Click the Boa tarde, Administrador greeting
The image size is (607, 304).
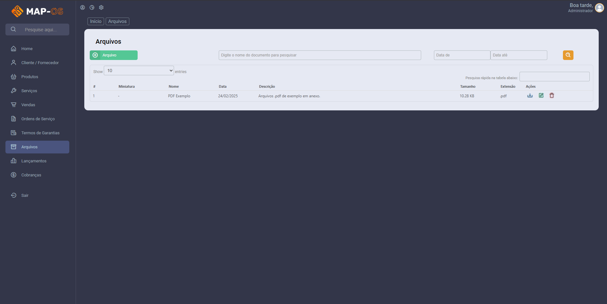(x=580, y=8)
